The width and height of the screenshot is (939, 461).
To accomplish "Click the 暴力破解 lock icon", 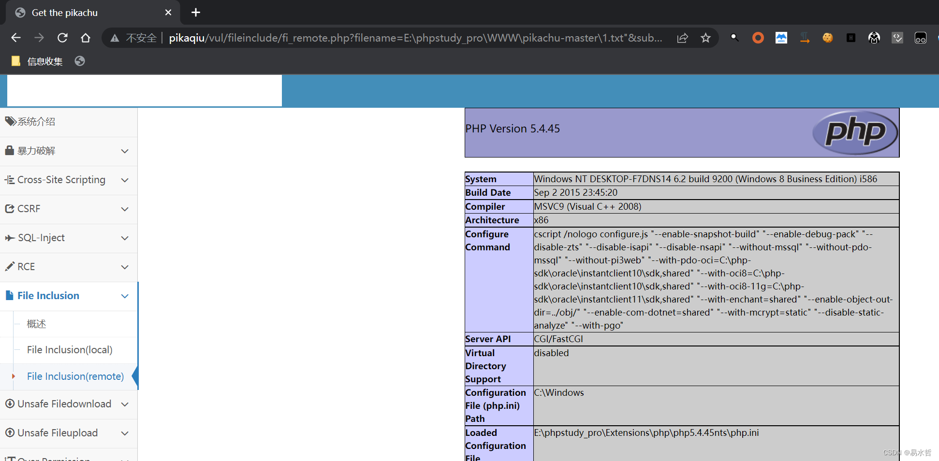I will coord(9,150).
